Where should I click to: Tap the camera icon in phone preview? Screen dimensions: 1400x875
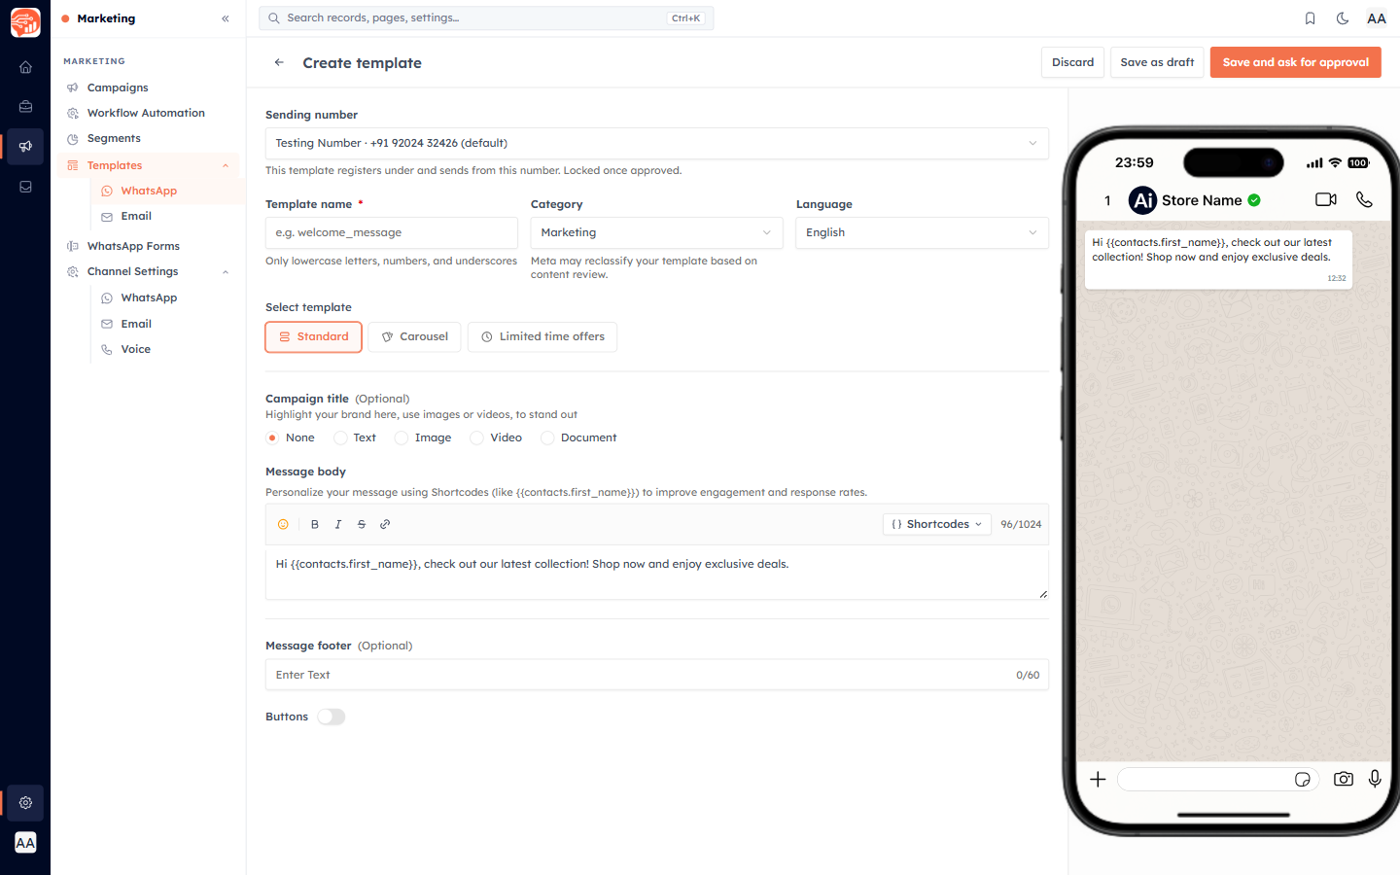(1344, 779)
